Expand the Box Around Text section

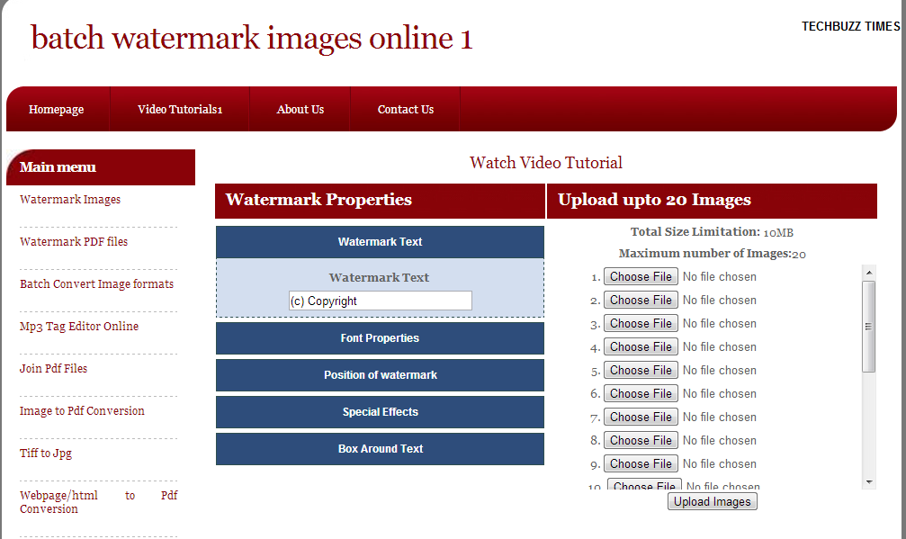380,448
